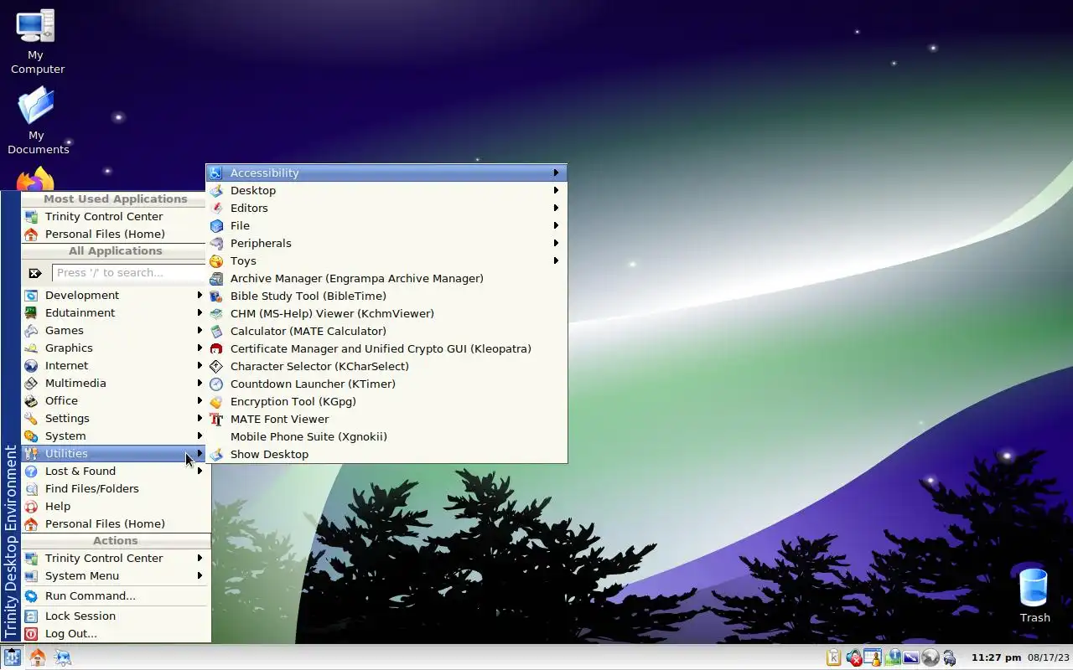Click the gray globe tray icon
The image size is (1073, 670).
(x=930, y=657)
